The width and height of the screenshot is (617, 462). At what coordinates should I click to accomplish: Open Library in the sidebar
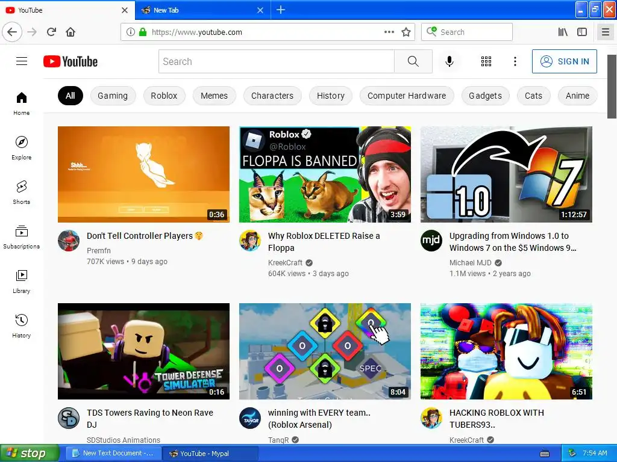click(x=22, y=282)
